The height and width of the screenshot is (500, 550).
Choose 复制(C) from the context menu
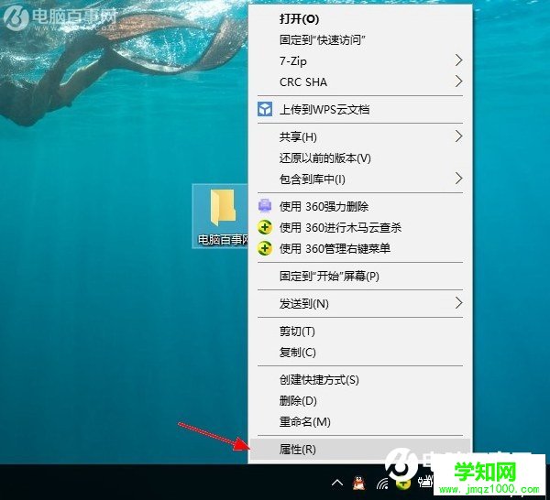(x=360, y=353)
